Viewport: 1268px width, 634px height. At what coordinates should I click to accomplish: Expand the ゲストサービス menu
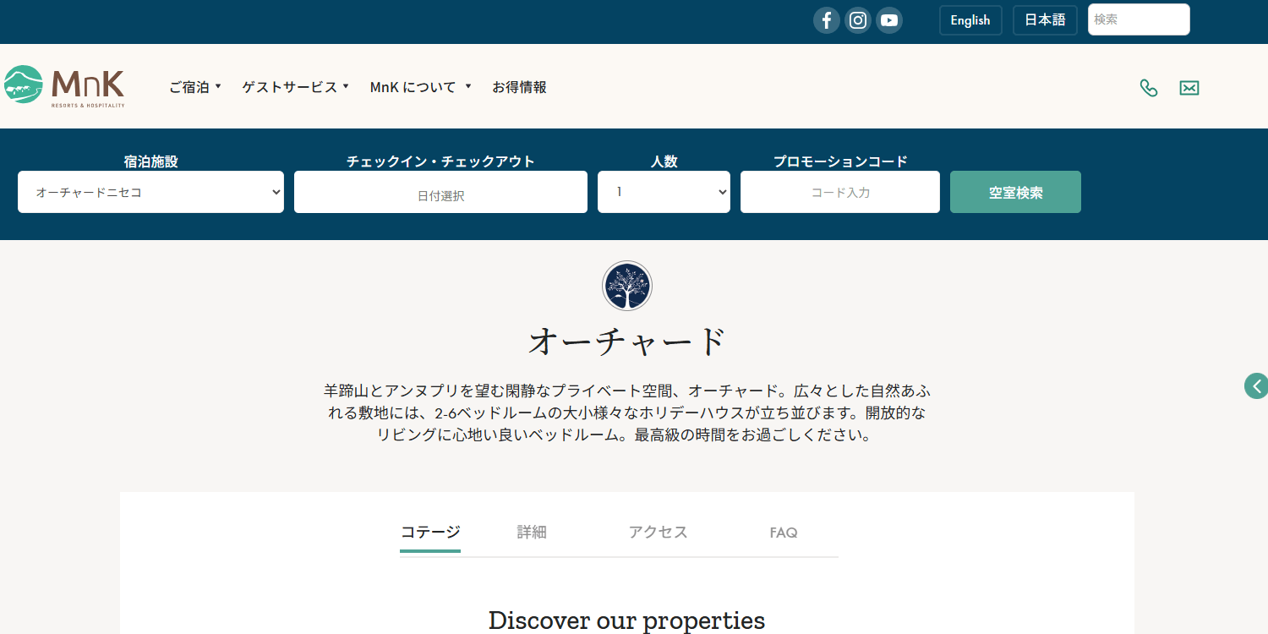click(295, 87)
